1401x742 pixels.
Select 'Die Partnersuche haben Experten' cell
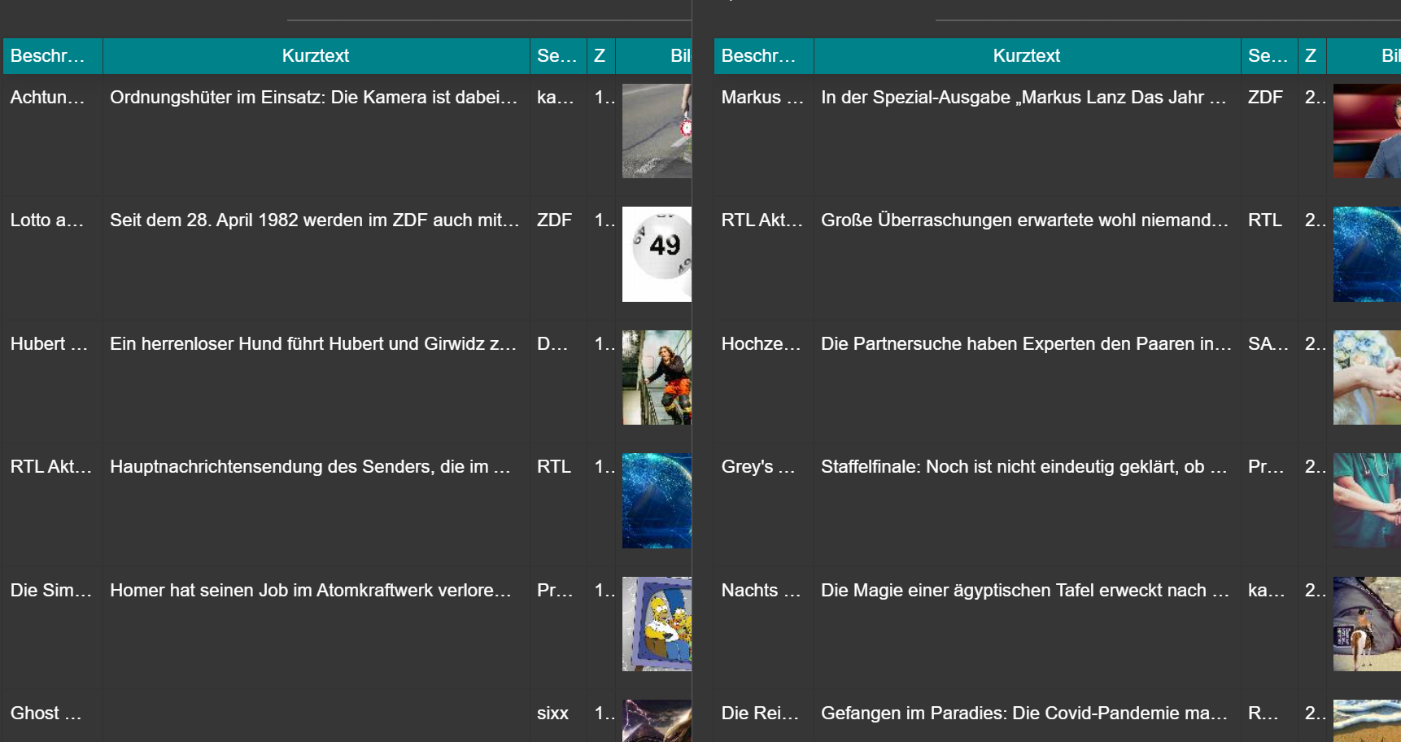pos(1027,382)
